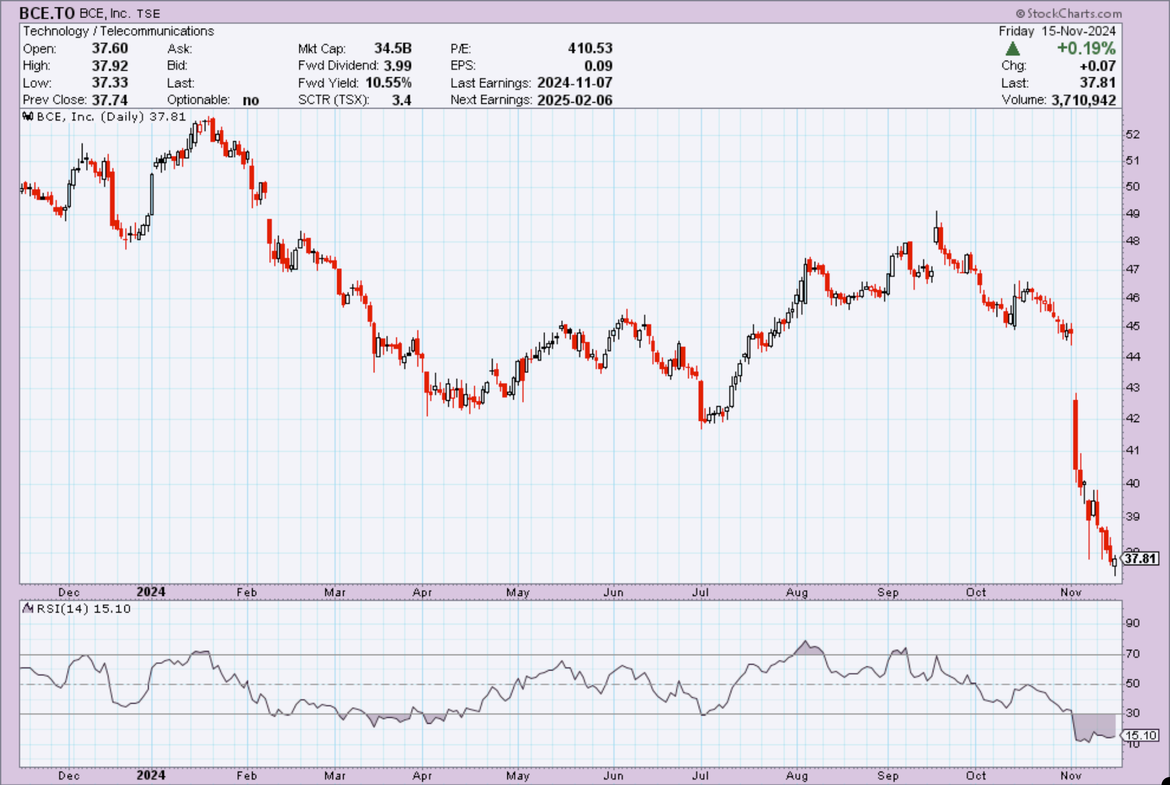Screen dimensions: 1170x785
Task: Click the SCTR (TSX) value 3.4
Action: tap(402, 100)
